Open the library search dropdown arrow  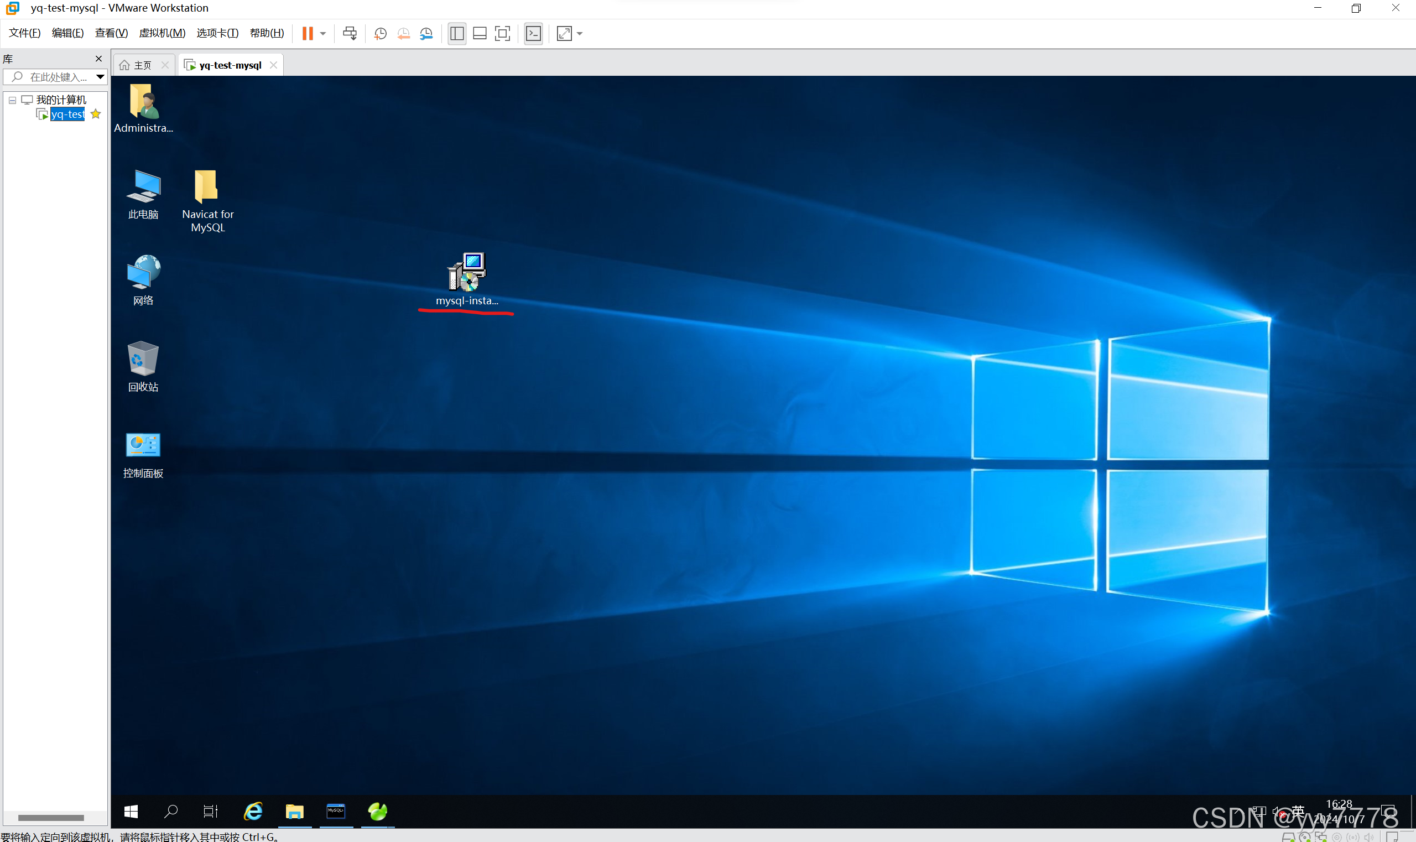100,76
